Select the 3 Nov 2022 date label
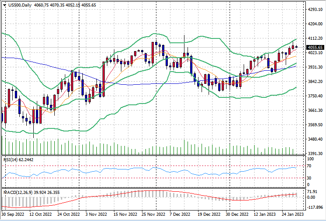The height and width of the screenshot is (221, 326). [96, 215]
